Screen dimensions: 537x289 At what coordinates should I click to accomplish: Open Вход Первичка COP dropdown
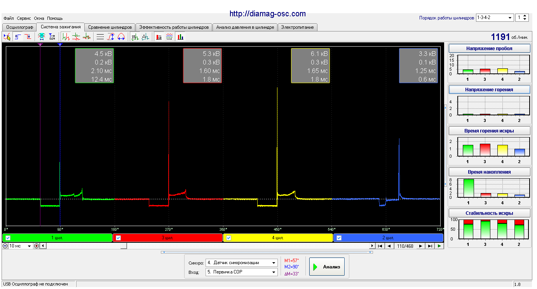241,272
